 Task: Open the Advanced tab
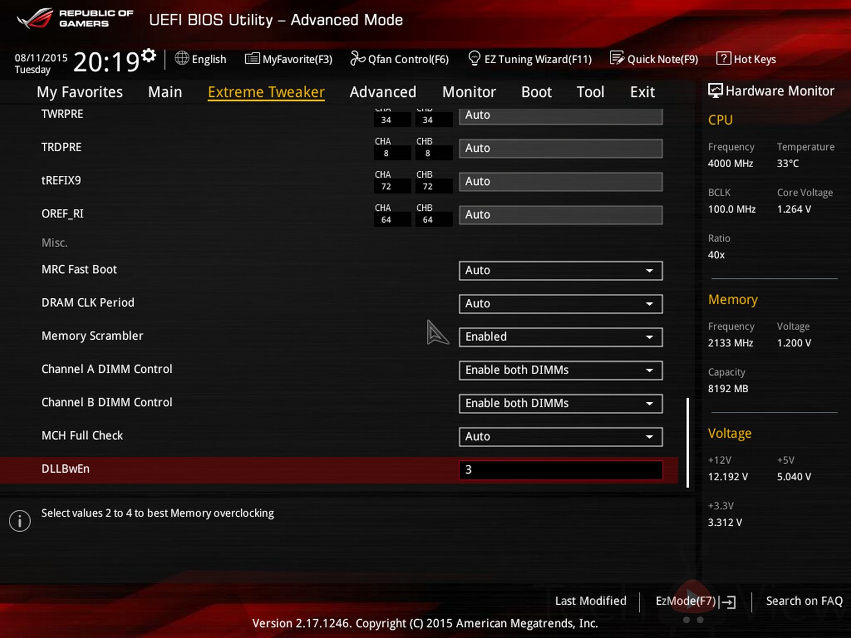[383, 92]
